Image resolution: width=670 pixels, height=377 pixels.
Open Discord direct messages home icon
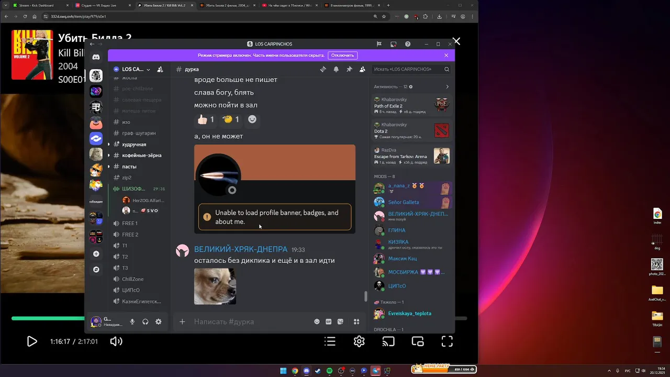pos(96,57)
